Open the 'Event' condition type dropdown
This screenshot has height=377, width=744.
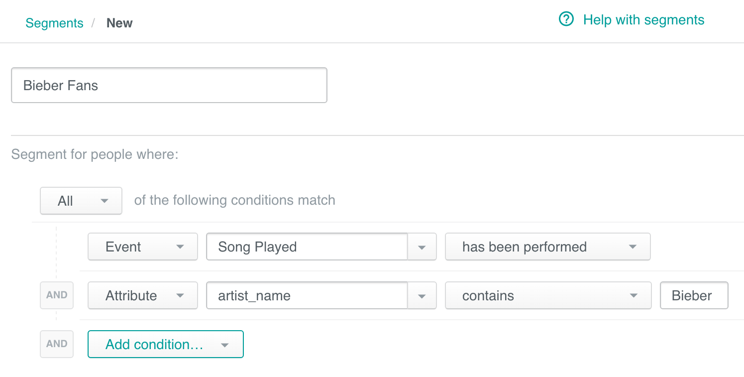[x=142, y=247]
